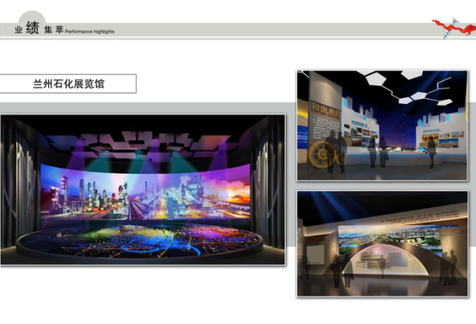
Task: Click the visitor silhouettes beside ship wheel
Action: point(336,150)
